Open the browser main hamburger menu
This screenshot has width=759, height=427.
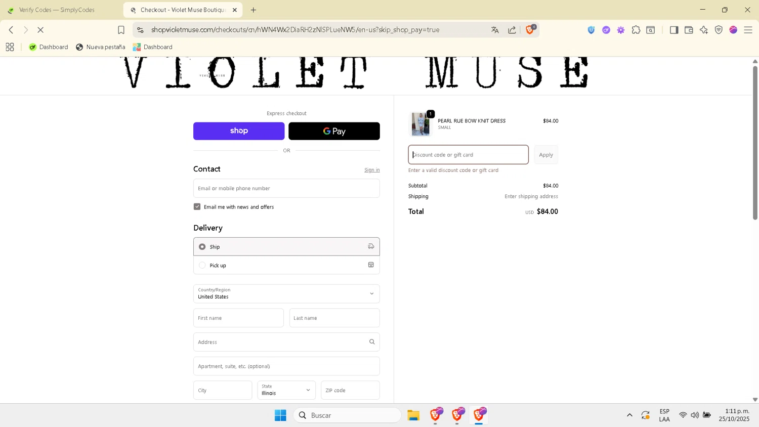[748, 30]
